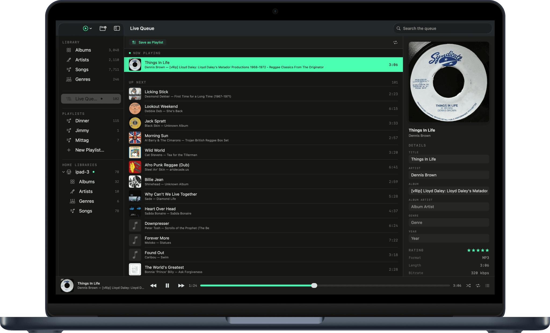Open the Dinner playlist
The image size is (550, 333).
pos(91,121)
